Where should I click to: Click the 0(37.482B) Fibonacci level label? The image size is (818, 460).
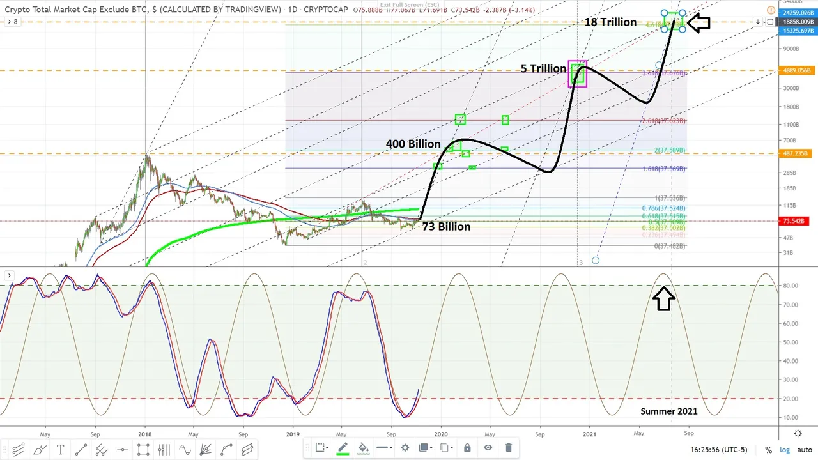click(x=670, y=246)
